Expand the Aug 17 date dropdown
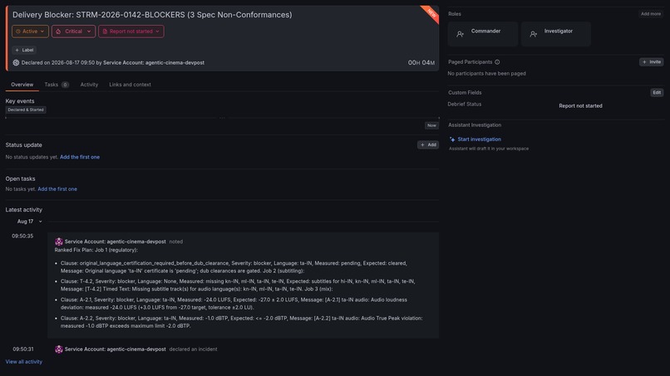Screen dimensions: 670x376 tap(29, 222)
